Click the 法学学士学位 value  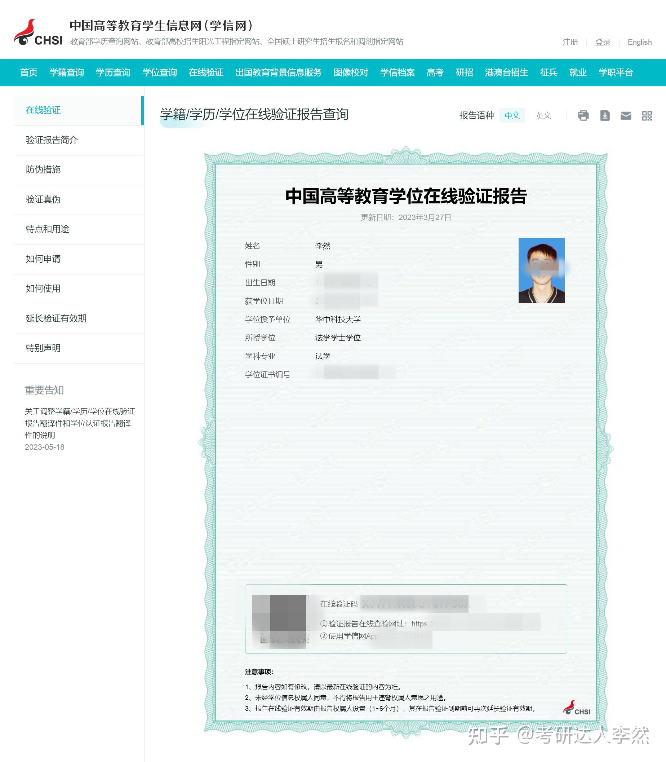[338, 338]
